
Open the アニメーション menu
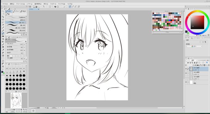[x=20, y=4]
